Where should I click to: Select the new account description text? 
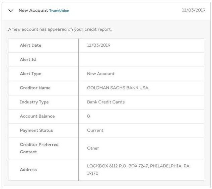point(60,29)
